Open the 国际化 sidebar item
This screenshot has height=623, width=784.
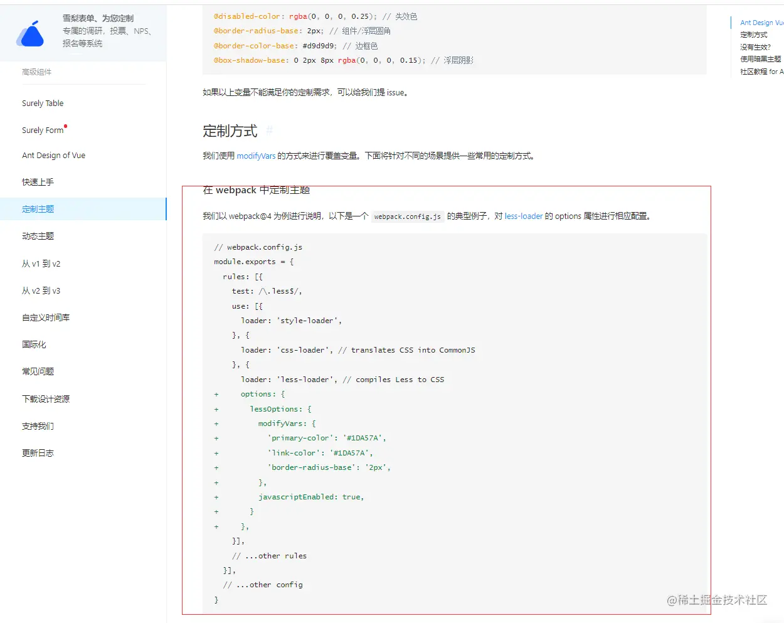pos(34,344)
